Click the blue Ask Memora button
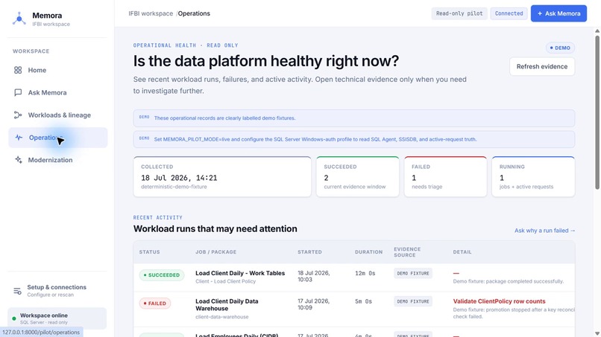 point(558,13)
